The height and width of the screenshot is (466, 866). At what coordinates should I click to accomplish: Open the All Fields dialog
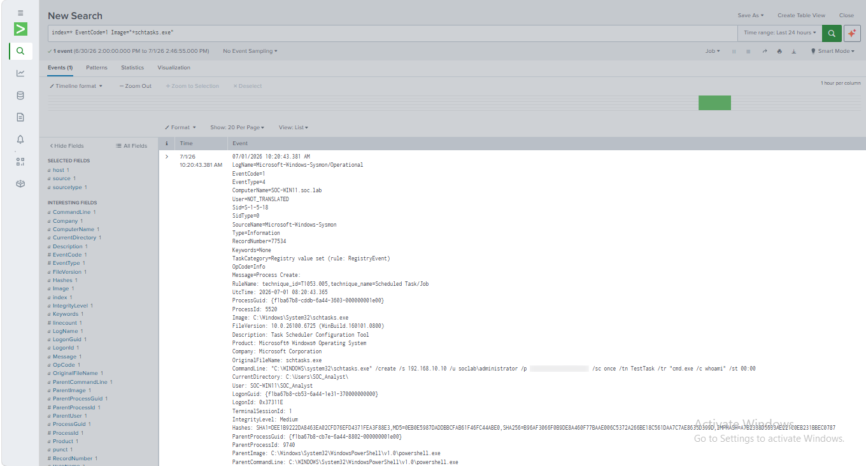point(132,146)
